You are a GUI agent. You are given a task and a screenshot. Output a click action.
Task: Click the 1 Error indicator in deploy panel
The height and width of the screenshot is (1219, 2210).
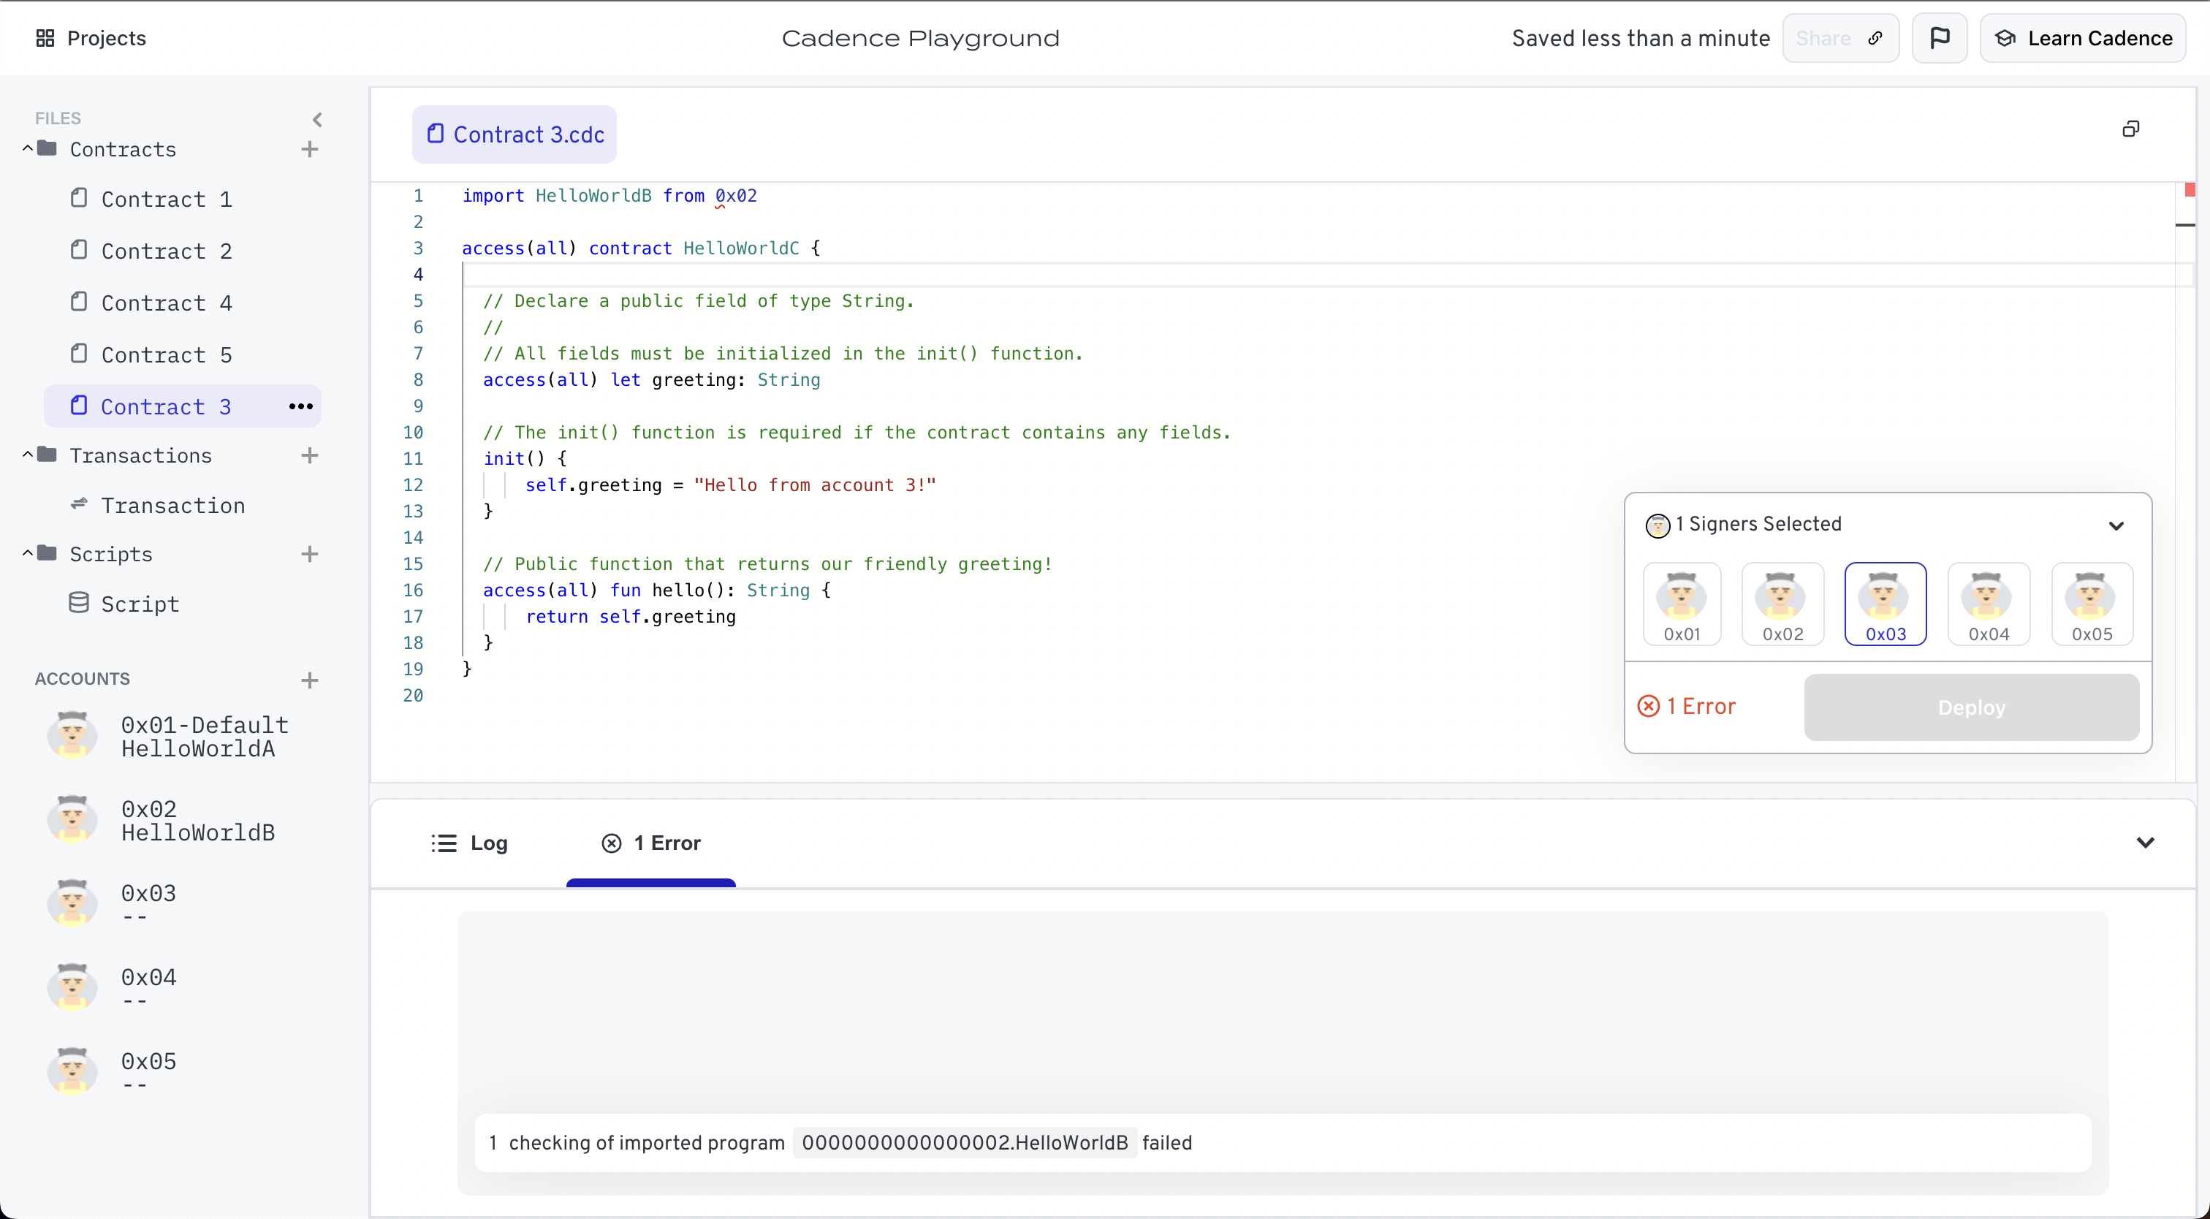[x=1687, y=706]
